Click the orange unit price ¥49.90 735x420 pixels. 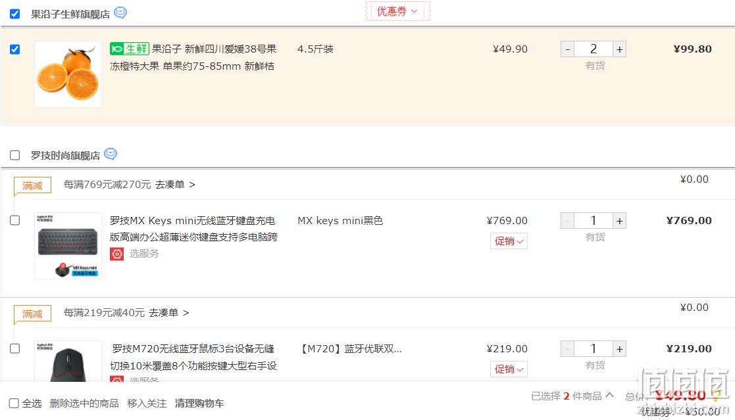click(510, 49)
